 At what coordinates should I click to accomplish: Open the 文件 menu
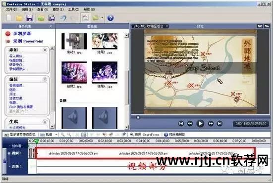[11, 9]
